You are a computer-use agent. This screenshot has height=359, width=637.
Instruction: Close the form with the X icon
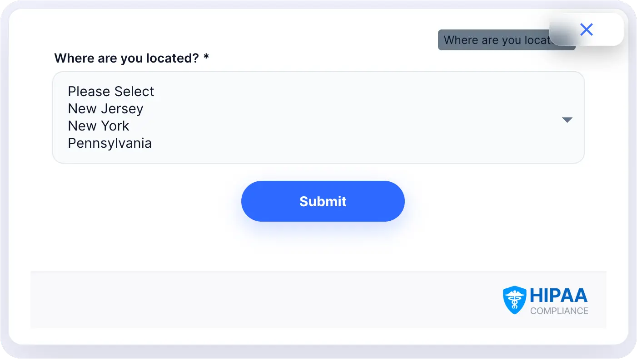coord(587,30)
